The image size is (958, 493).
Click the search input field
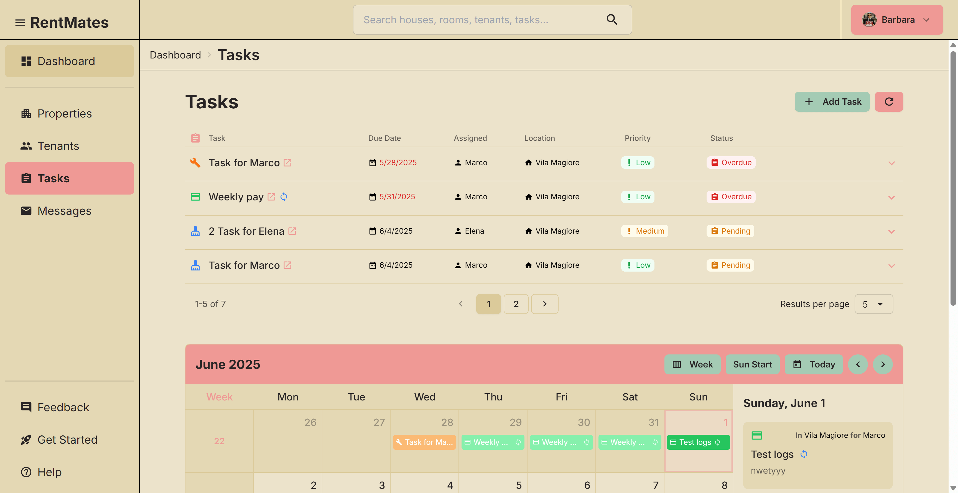(x=465, y=19)
